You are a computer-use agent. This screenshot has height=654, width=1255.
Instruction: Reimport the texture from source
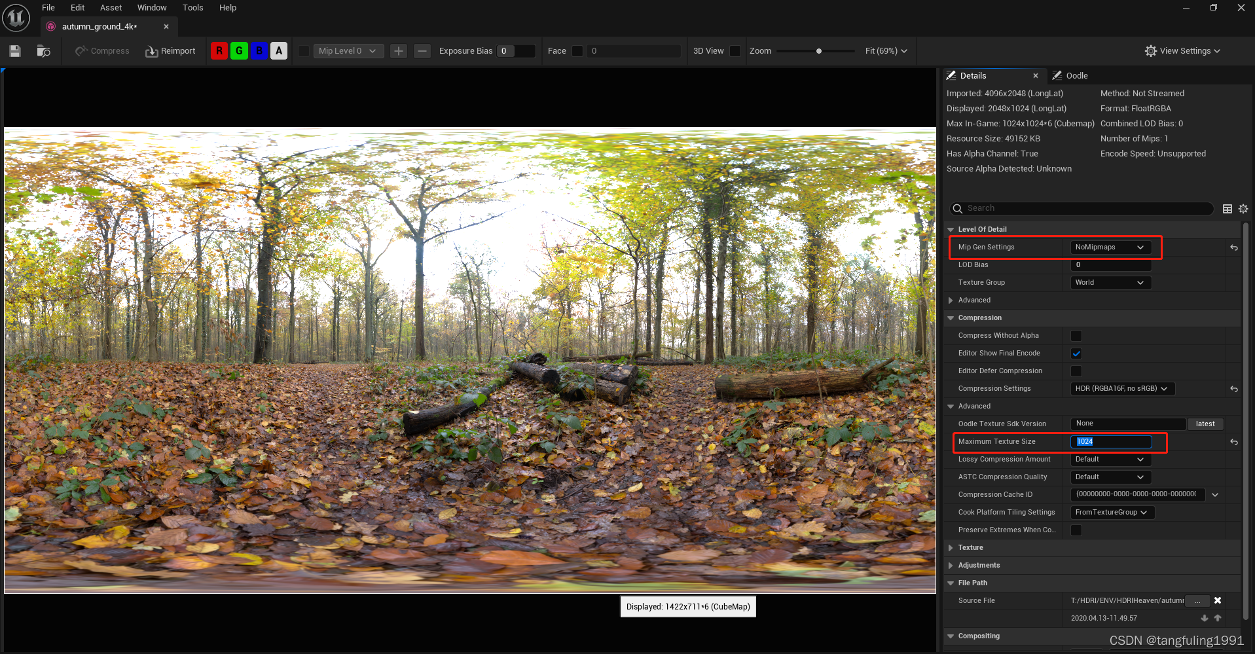click(x=170, y=51)
